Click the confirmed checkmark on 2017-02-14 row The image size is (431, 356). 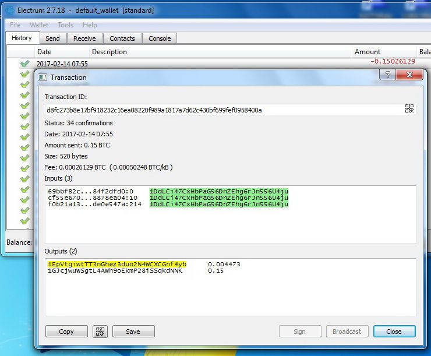[x=24, y=64]
